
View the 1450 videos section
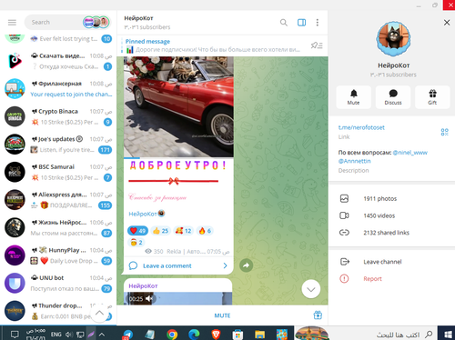(x=391, y=215)
